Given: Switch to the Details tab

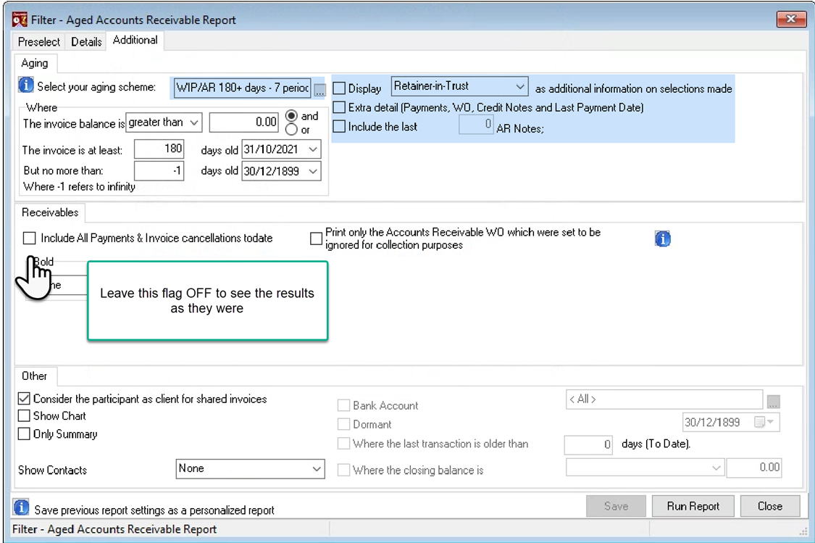Looking at the screenshot, I should tap(86, 41).
